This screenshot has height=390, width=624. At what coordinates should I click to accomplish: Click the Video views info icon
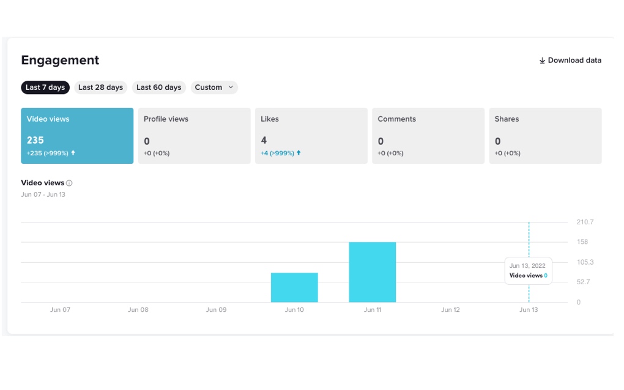pos(69,183)
